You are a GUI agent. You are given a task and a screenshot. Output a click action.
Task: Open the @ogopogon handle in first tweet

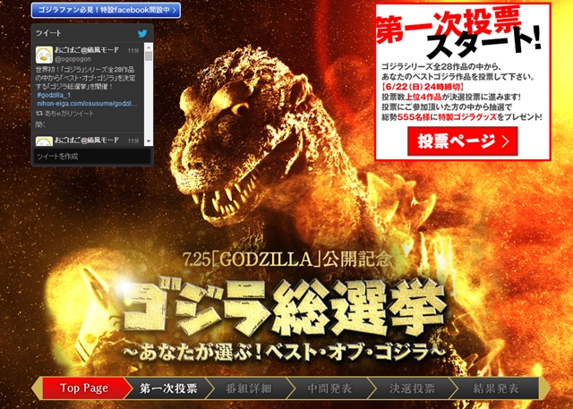[x=73, y=59]
